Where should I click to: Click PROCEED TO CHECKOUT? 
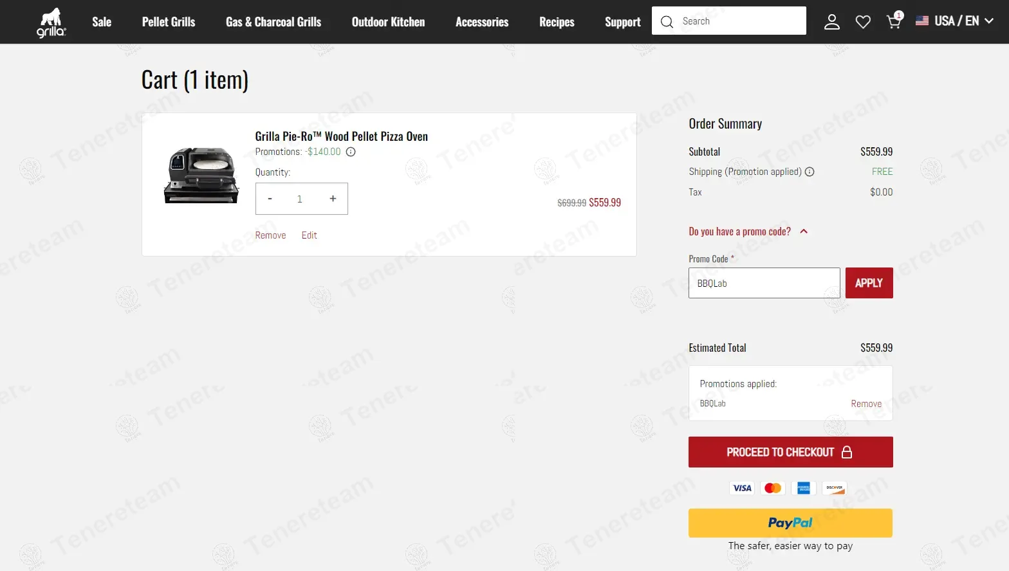pos(790,452)
